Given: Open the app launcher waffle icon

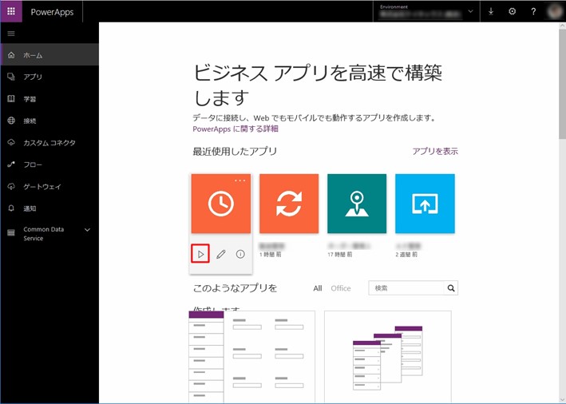Looking at the screenshot, I should click(x=11, y=11).
